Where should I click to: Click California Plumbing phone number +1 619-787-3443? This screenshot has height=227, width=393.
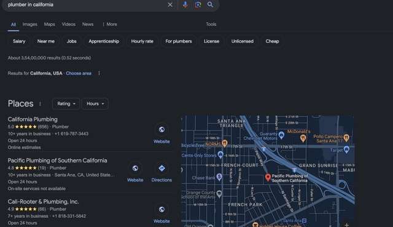[71, 134]
